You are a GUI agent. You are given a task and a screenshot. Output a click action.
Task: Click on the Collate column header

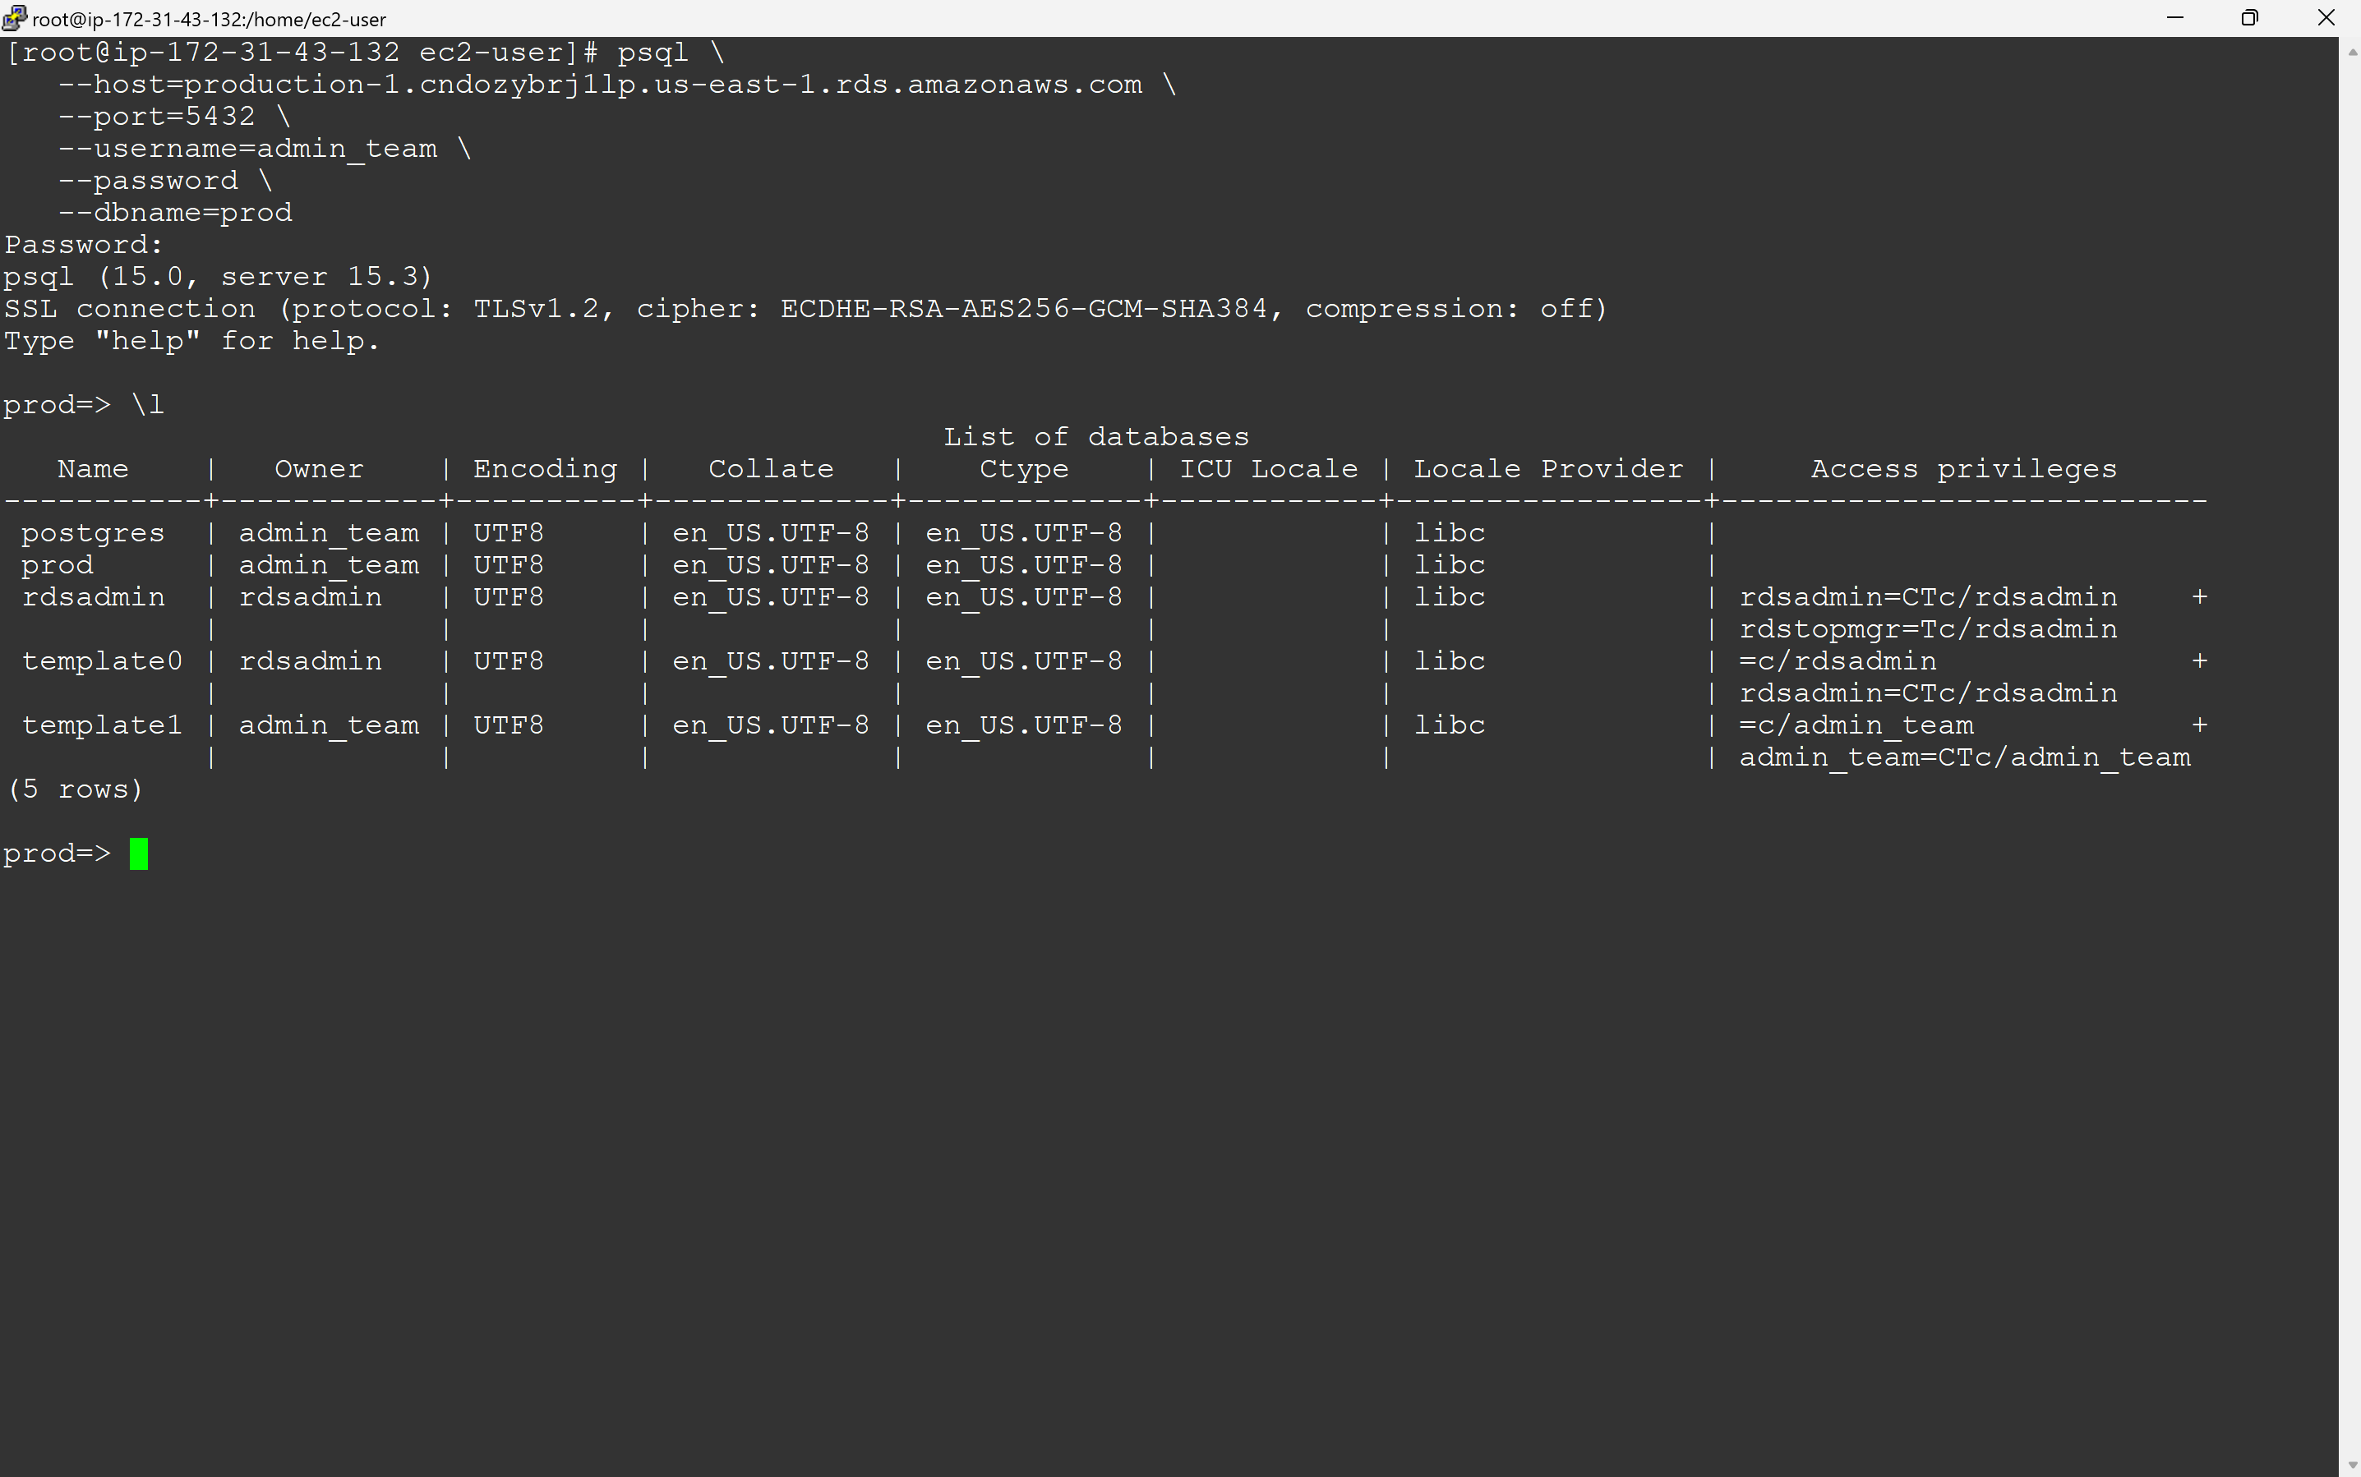769,468
